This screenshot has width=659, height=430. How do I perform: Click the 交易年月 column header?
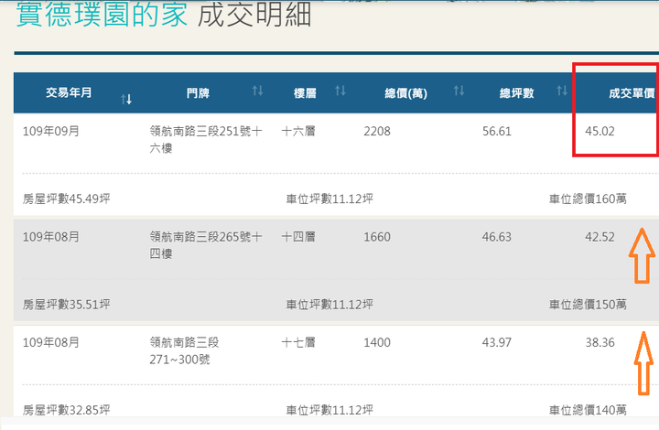click(x=69, y=92)
